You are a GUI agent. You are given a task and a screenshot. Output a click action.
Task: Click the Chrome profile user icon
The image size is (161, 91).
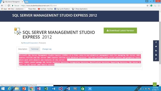point(147,1)
